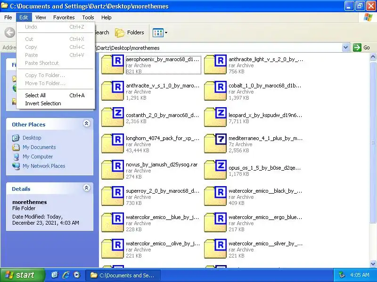Choose Select All in Edit menu
The width and height of the screenshot is (377, 282).
(x=55, y=95)
